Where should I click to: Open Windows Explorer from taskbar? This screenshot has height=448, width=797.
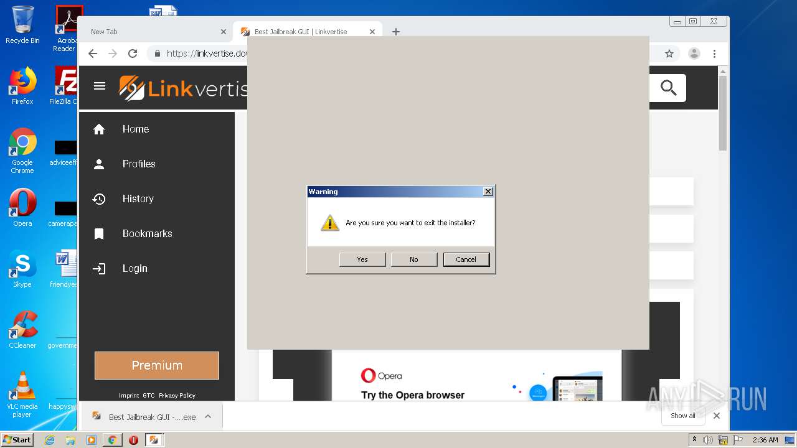tap(70, 440)
